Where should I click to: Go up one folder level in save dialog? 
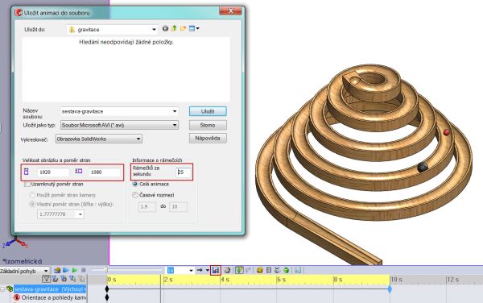click(x=174, y=28)
